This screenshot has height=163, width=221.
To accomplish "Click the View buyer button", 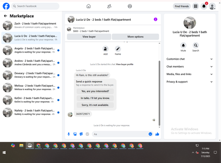I will (x=89, y=37).
